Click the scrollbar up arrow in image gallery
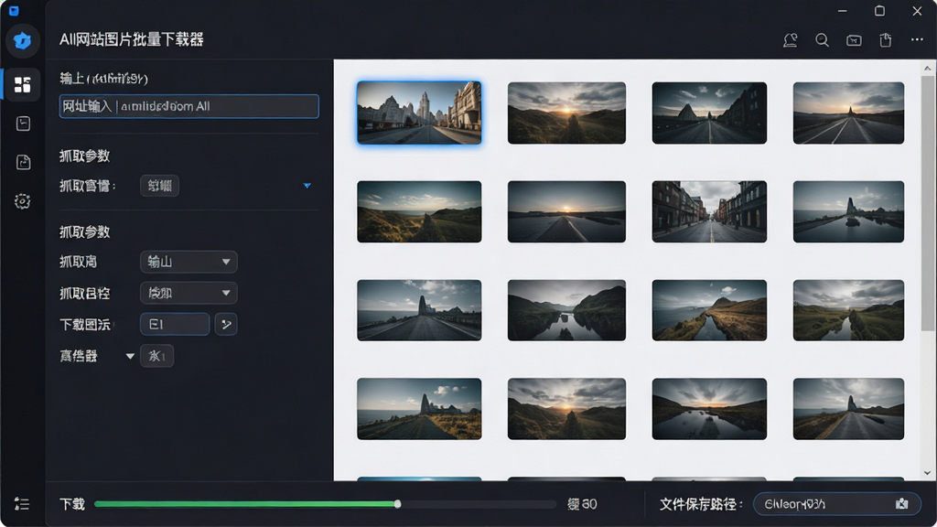Image resolution: width=937 pixels, height=527 pixels. click(x=928, y=68)
